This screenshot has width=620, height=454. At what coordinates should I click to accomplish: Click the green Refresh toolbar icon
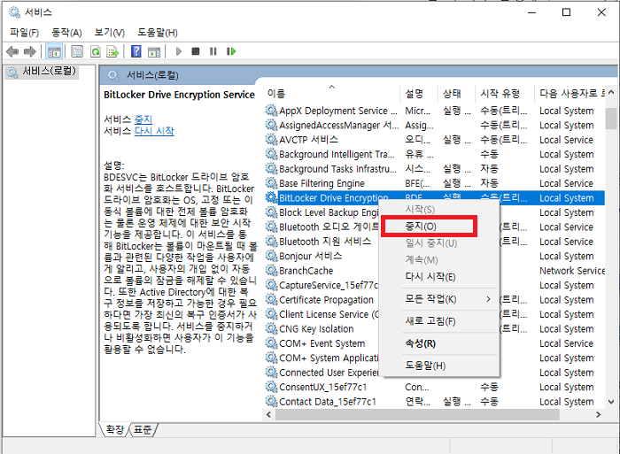96,51
